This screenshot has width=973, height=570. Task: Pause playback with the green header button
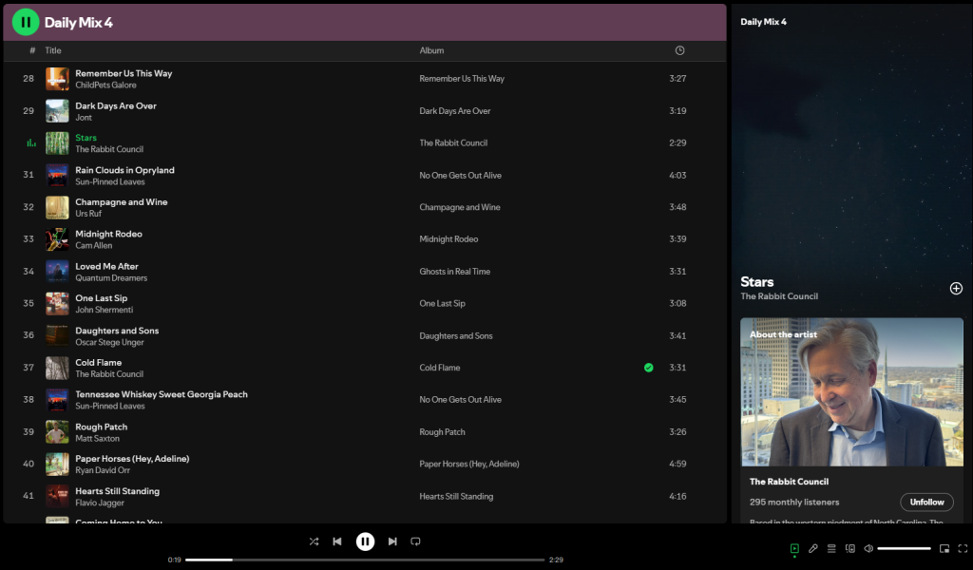[x=26, y=23]
